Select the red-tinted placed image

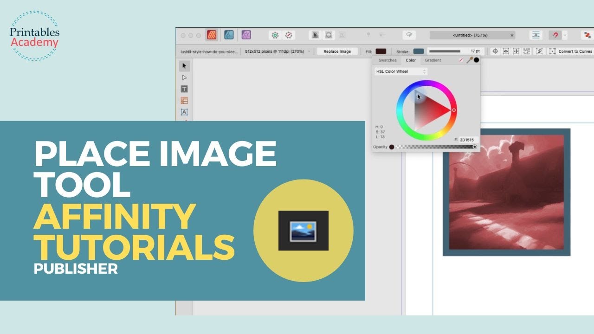click(506, 192)
